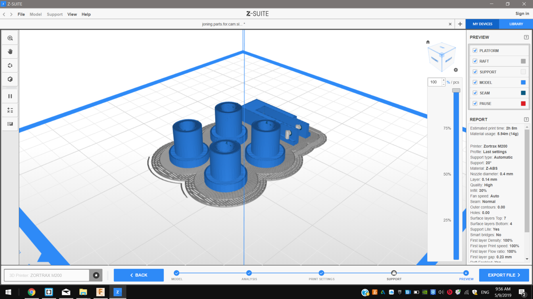The image size is (533, 299).
Task: Open the Support menu
Action: (55, 14)
